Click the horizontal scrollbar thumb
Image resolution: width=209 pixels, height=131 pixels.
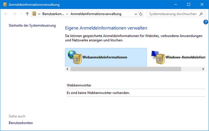pos(126,69)
